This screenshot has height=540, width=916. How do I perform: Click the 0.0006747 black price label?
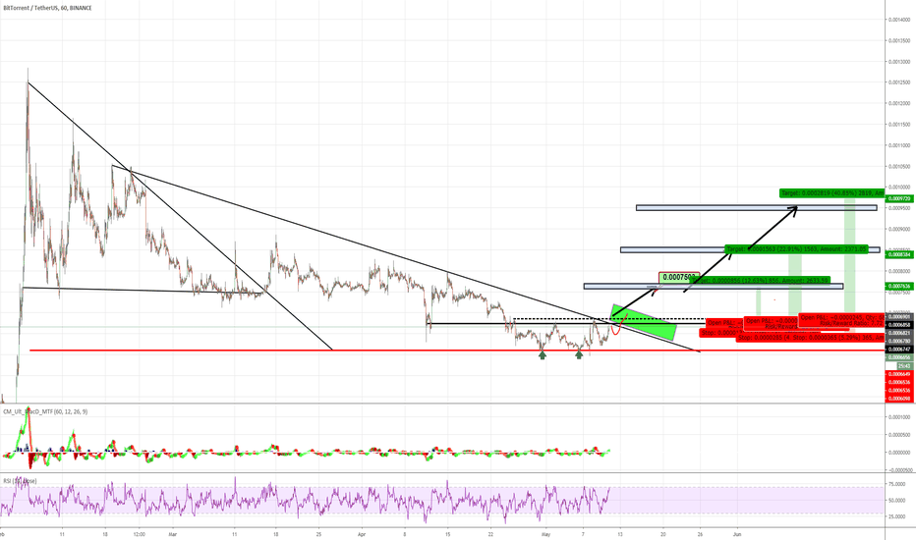coord(899,349)
